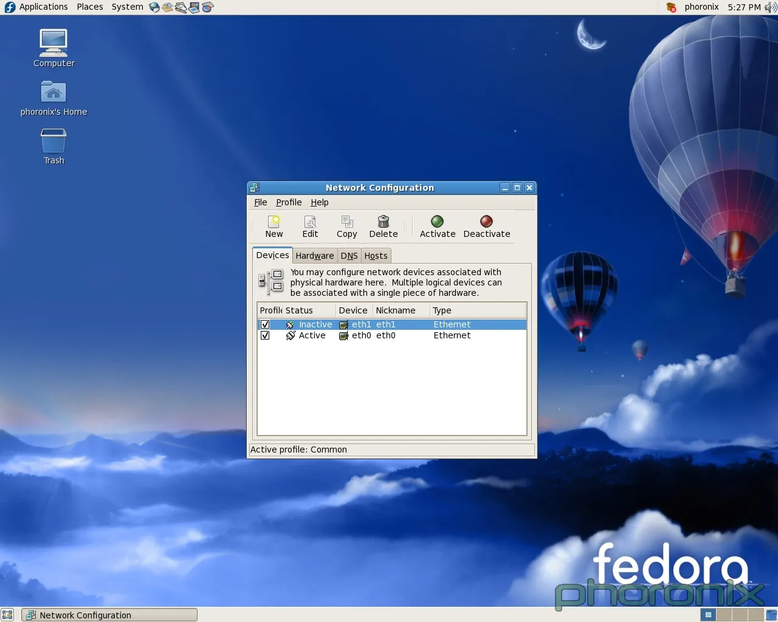The image size is (778, 622).
Task: Launch web browser from panel globe icon
Action: (154, 7)
